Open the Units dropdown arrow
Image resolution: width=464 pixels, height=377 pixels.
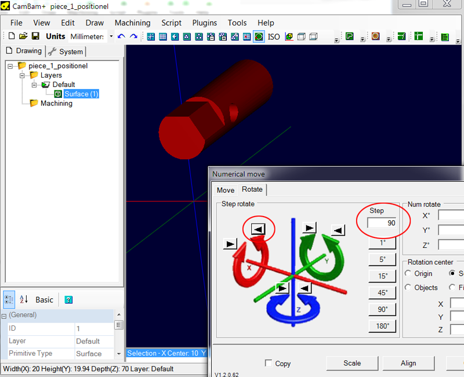tap(111, 36)
